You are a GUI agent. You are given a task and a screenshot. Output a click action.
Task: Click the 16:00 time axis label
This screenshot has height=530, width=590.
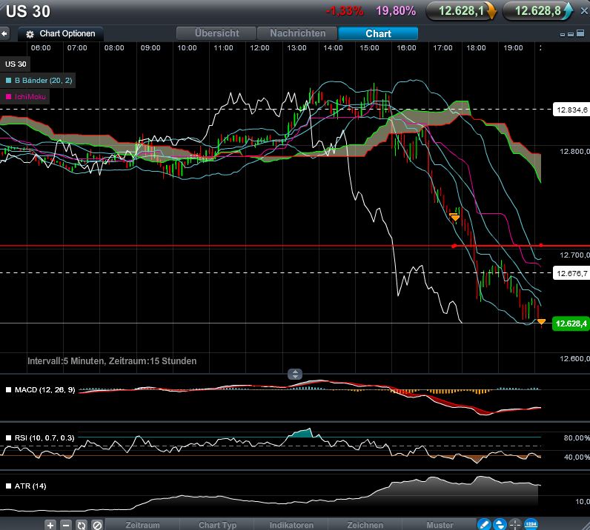[406, 47]
